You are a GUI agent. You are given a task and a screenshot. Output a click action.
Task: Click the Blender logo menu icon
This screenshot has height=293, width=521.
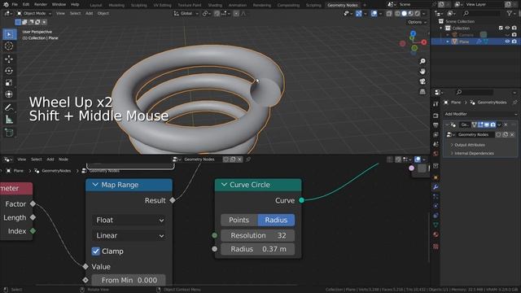[6, 5]
